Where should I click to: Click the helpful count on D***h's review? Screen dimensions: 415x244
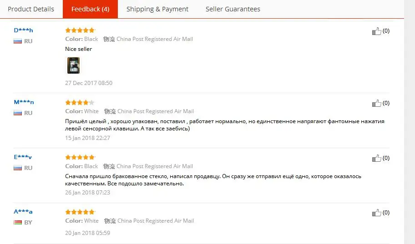(386, 30)
